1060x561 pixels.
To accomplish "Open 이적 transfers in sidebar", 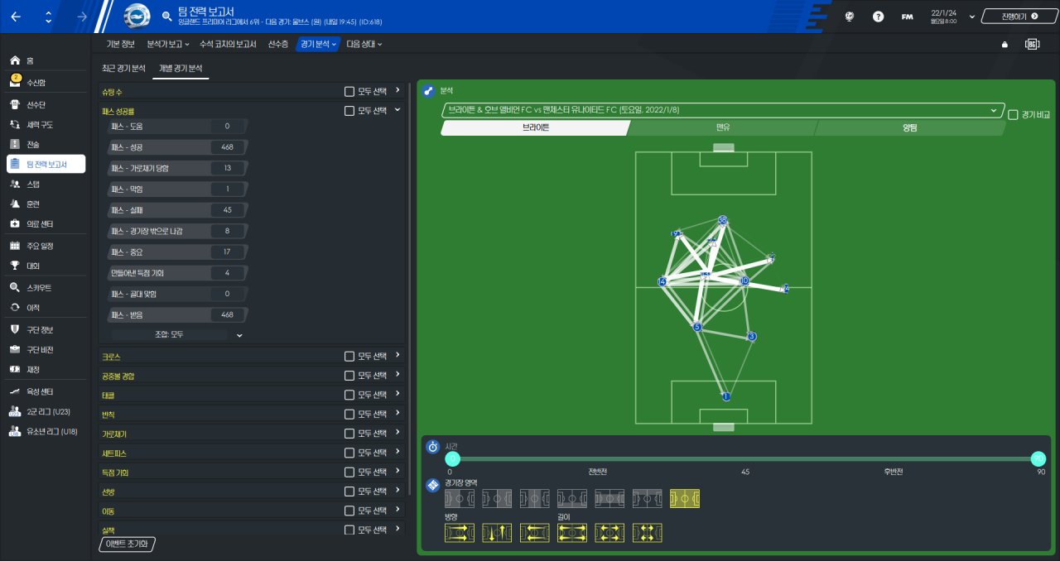I will 46,308.
